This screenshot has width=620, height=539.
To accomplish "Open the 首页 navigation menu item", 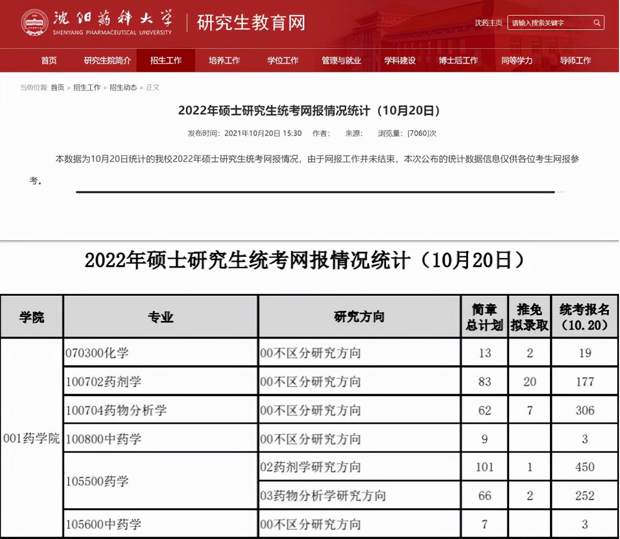I will (x=49, y=60).
